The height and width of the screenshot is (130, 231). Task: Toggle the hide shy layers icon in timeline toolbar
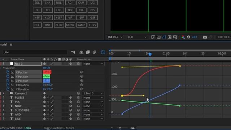point(81,52)
